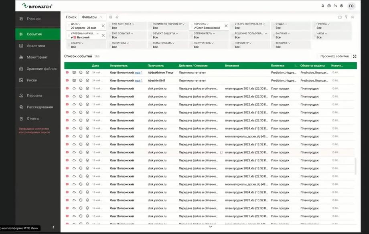369x234 pixels.
Task: Click export icon above filter panel
Action: coord(340,17)
